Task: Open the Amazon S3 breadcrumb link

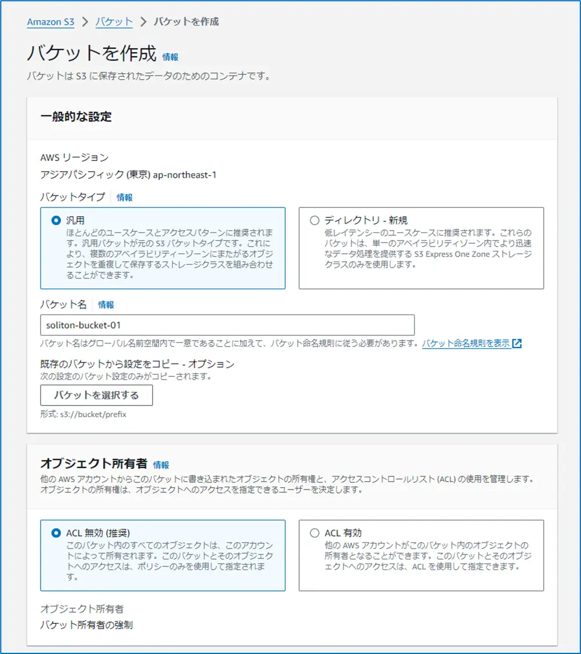Action: (x=50, y=21)
